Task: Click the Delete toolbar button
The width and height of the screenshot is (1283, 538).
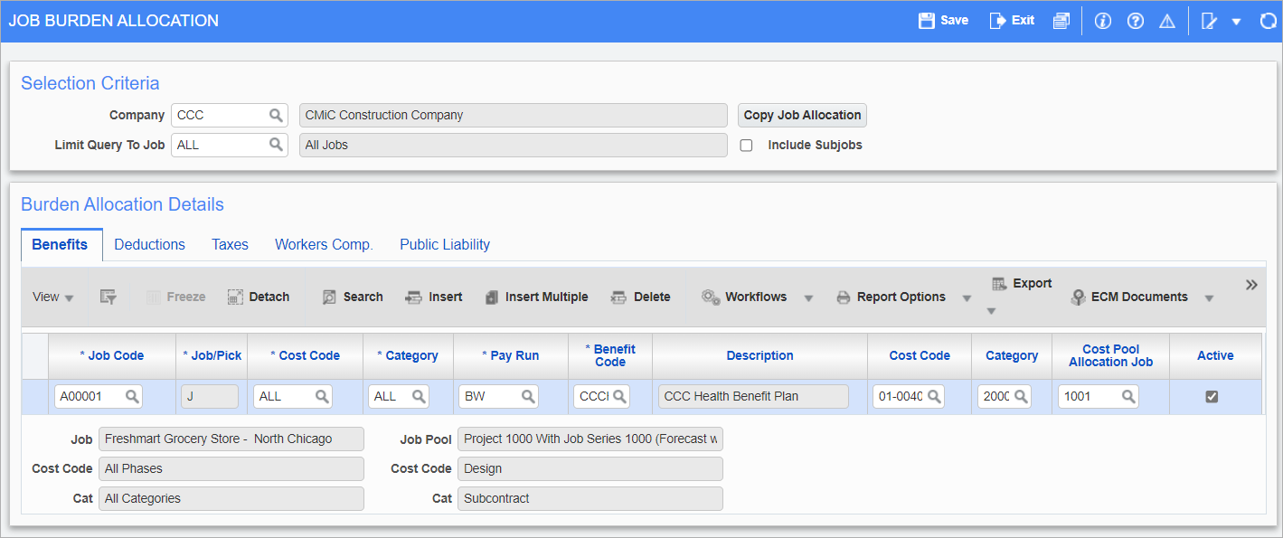Action: pos(641,297)
